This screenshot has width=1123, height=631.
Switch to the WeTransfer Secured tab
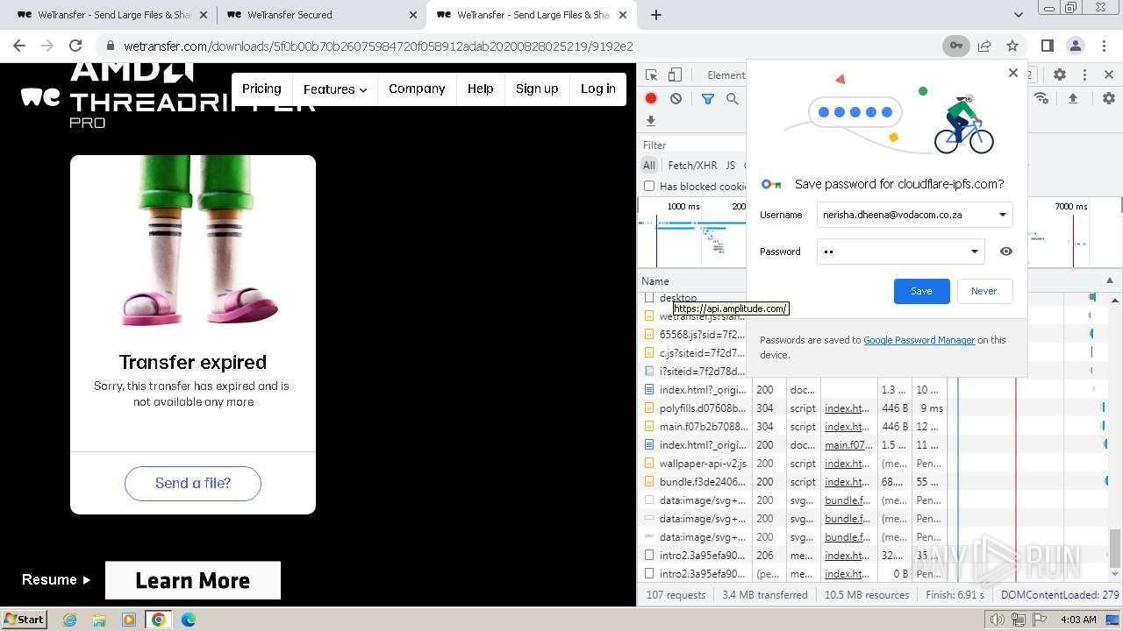(321, 15)
